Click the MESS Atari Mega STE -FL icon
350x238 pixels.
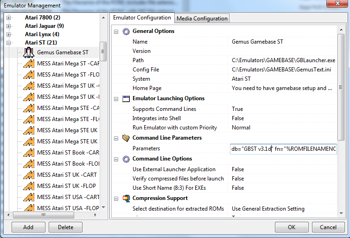29,119
